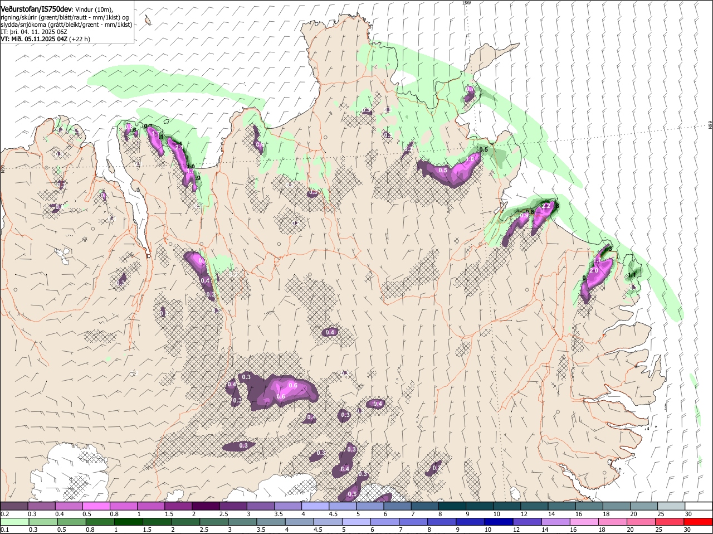Select upper legend swatch labeled 10
The width and height of the screenshot is (713, 534).
507,506
